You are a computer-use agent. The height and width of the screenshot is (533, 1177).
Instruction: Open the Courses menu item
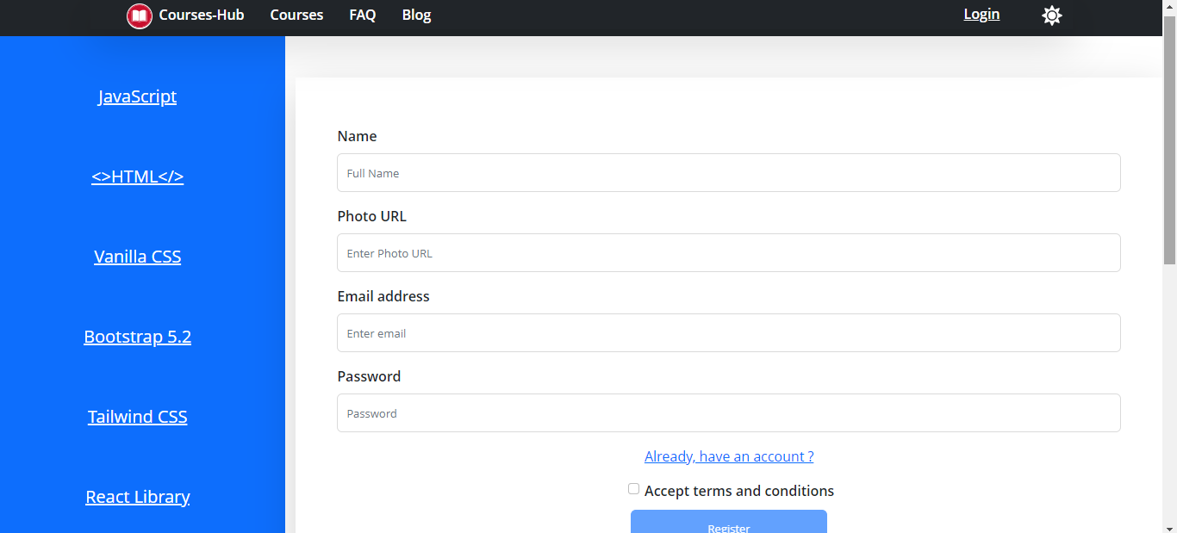click(x=296, y=15)
